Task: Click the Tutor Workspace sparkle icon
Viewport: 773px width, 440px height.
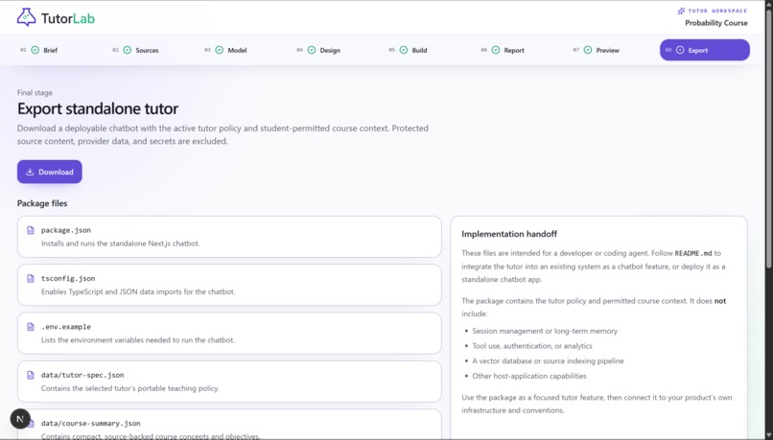Action: 681,11
